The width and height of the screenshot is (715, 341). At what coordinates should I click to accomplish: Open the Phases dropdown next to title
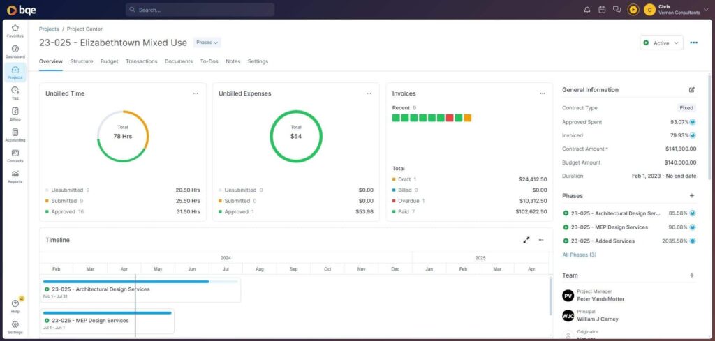(x=207, y=43)
